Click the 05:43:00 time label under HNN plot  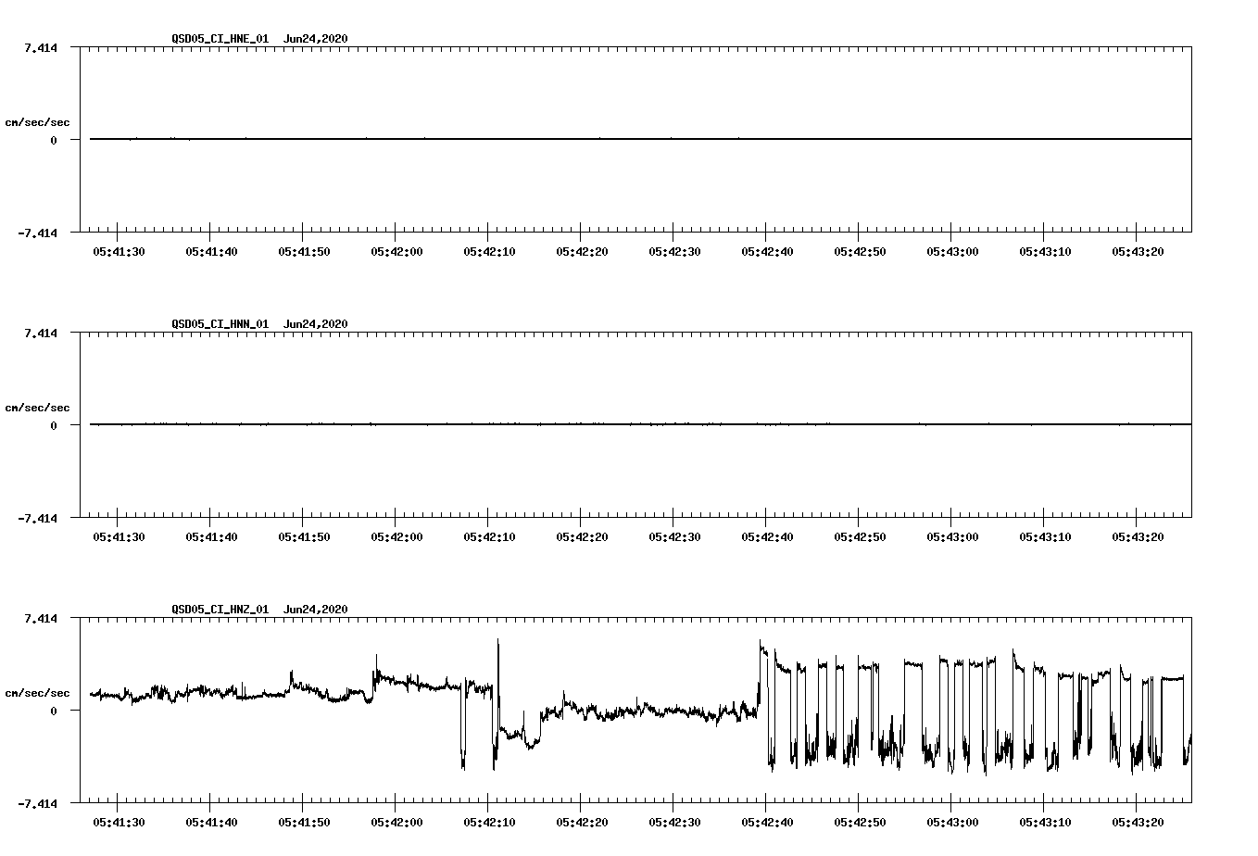(952, 537)
